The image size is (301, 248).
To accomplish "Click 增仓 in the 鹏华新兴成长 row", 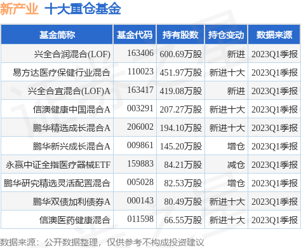I will point(236,146).
